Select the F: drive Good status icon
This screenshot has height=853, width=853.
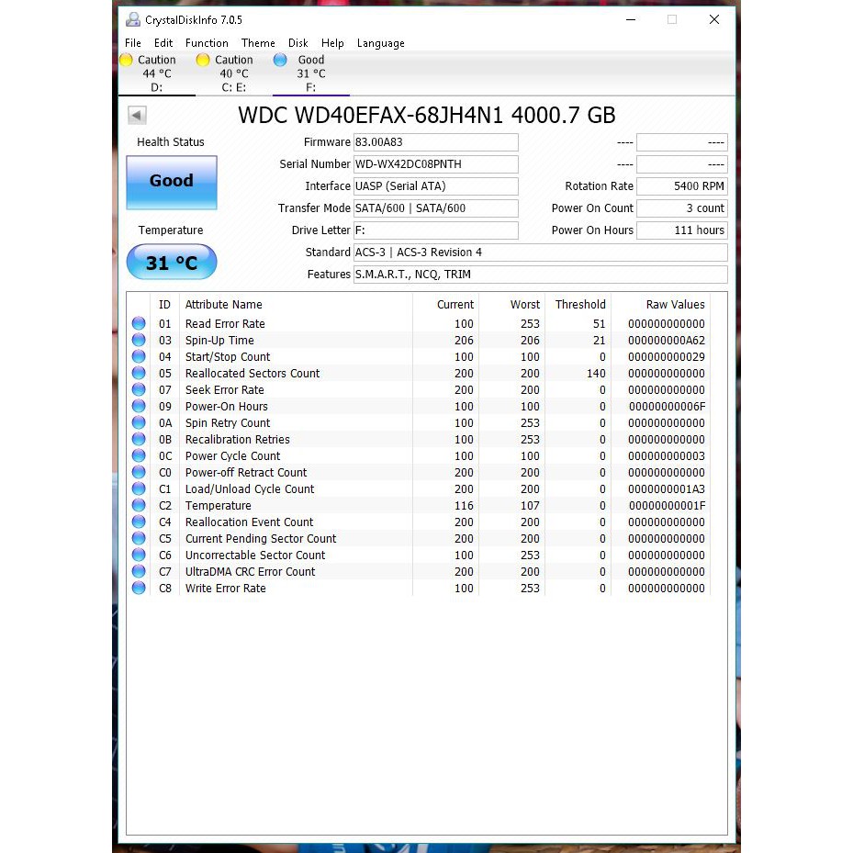click(280, 59)
